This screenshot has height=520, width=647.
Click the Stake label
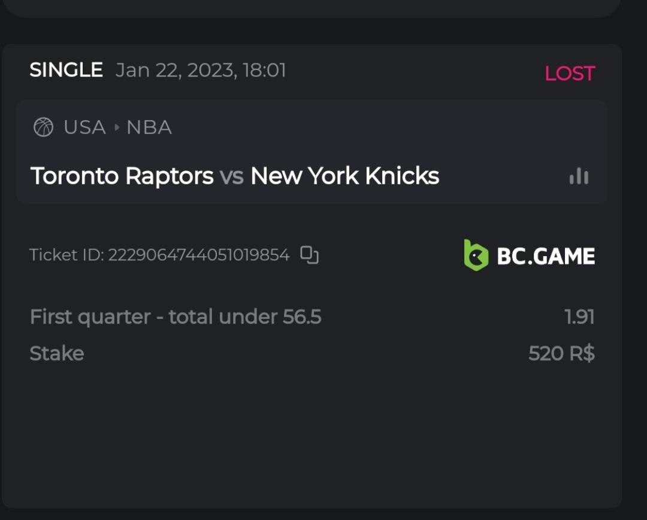tap(57, 353)
